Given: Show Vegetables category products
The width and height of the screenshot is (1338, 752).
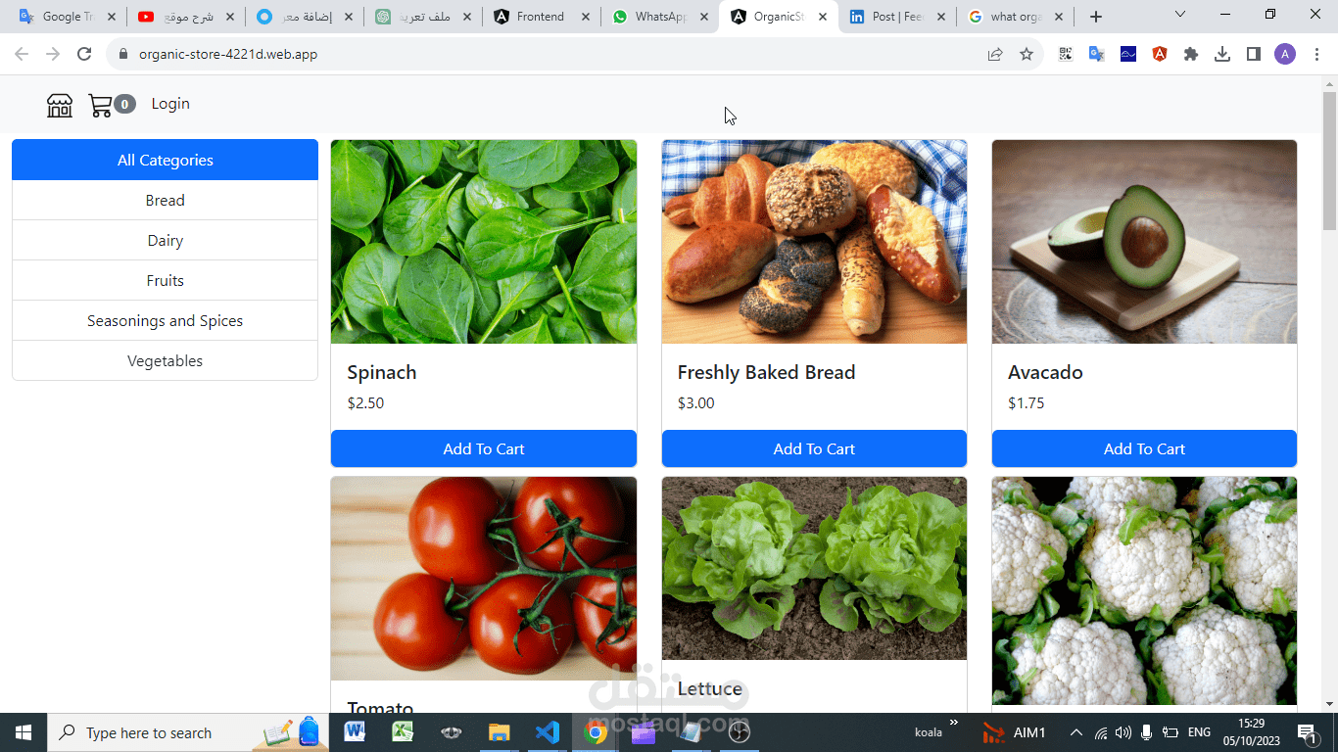Looking at the screenshot, I should (165, 360).
